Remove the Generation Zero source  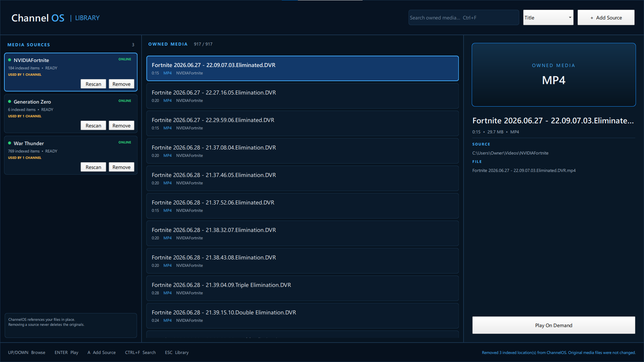tap(121, 125)
